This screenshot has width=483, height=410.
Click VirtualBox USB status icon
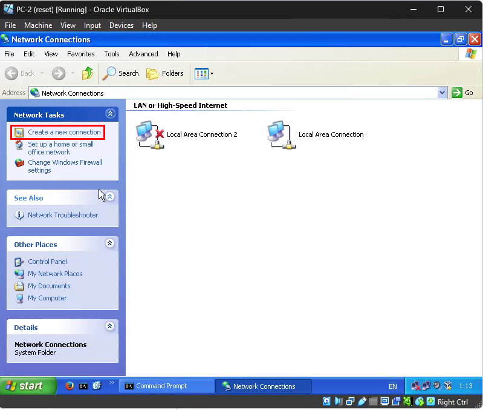pos(362,402)
